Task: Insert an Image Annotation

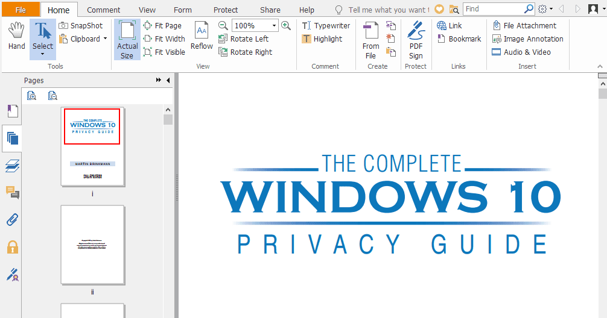Action: [x=527, y=39]
